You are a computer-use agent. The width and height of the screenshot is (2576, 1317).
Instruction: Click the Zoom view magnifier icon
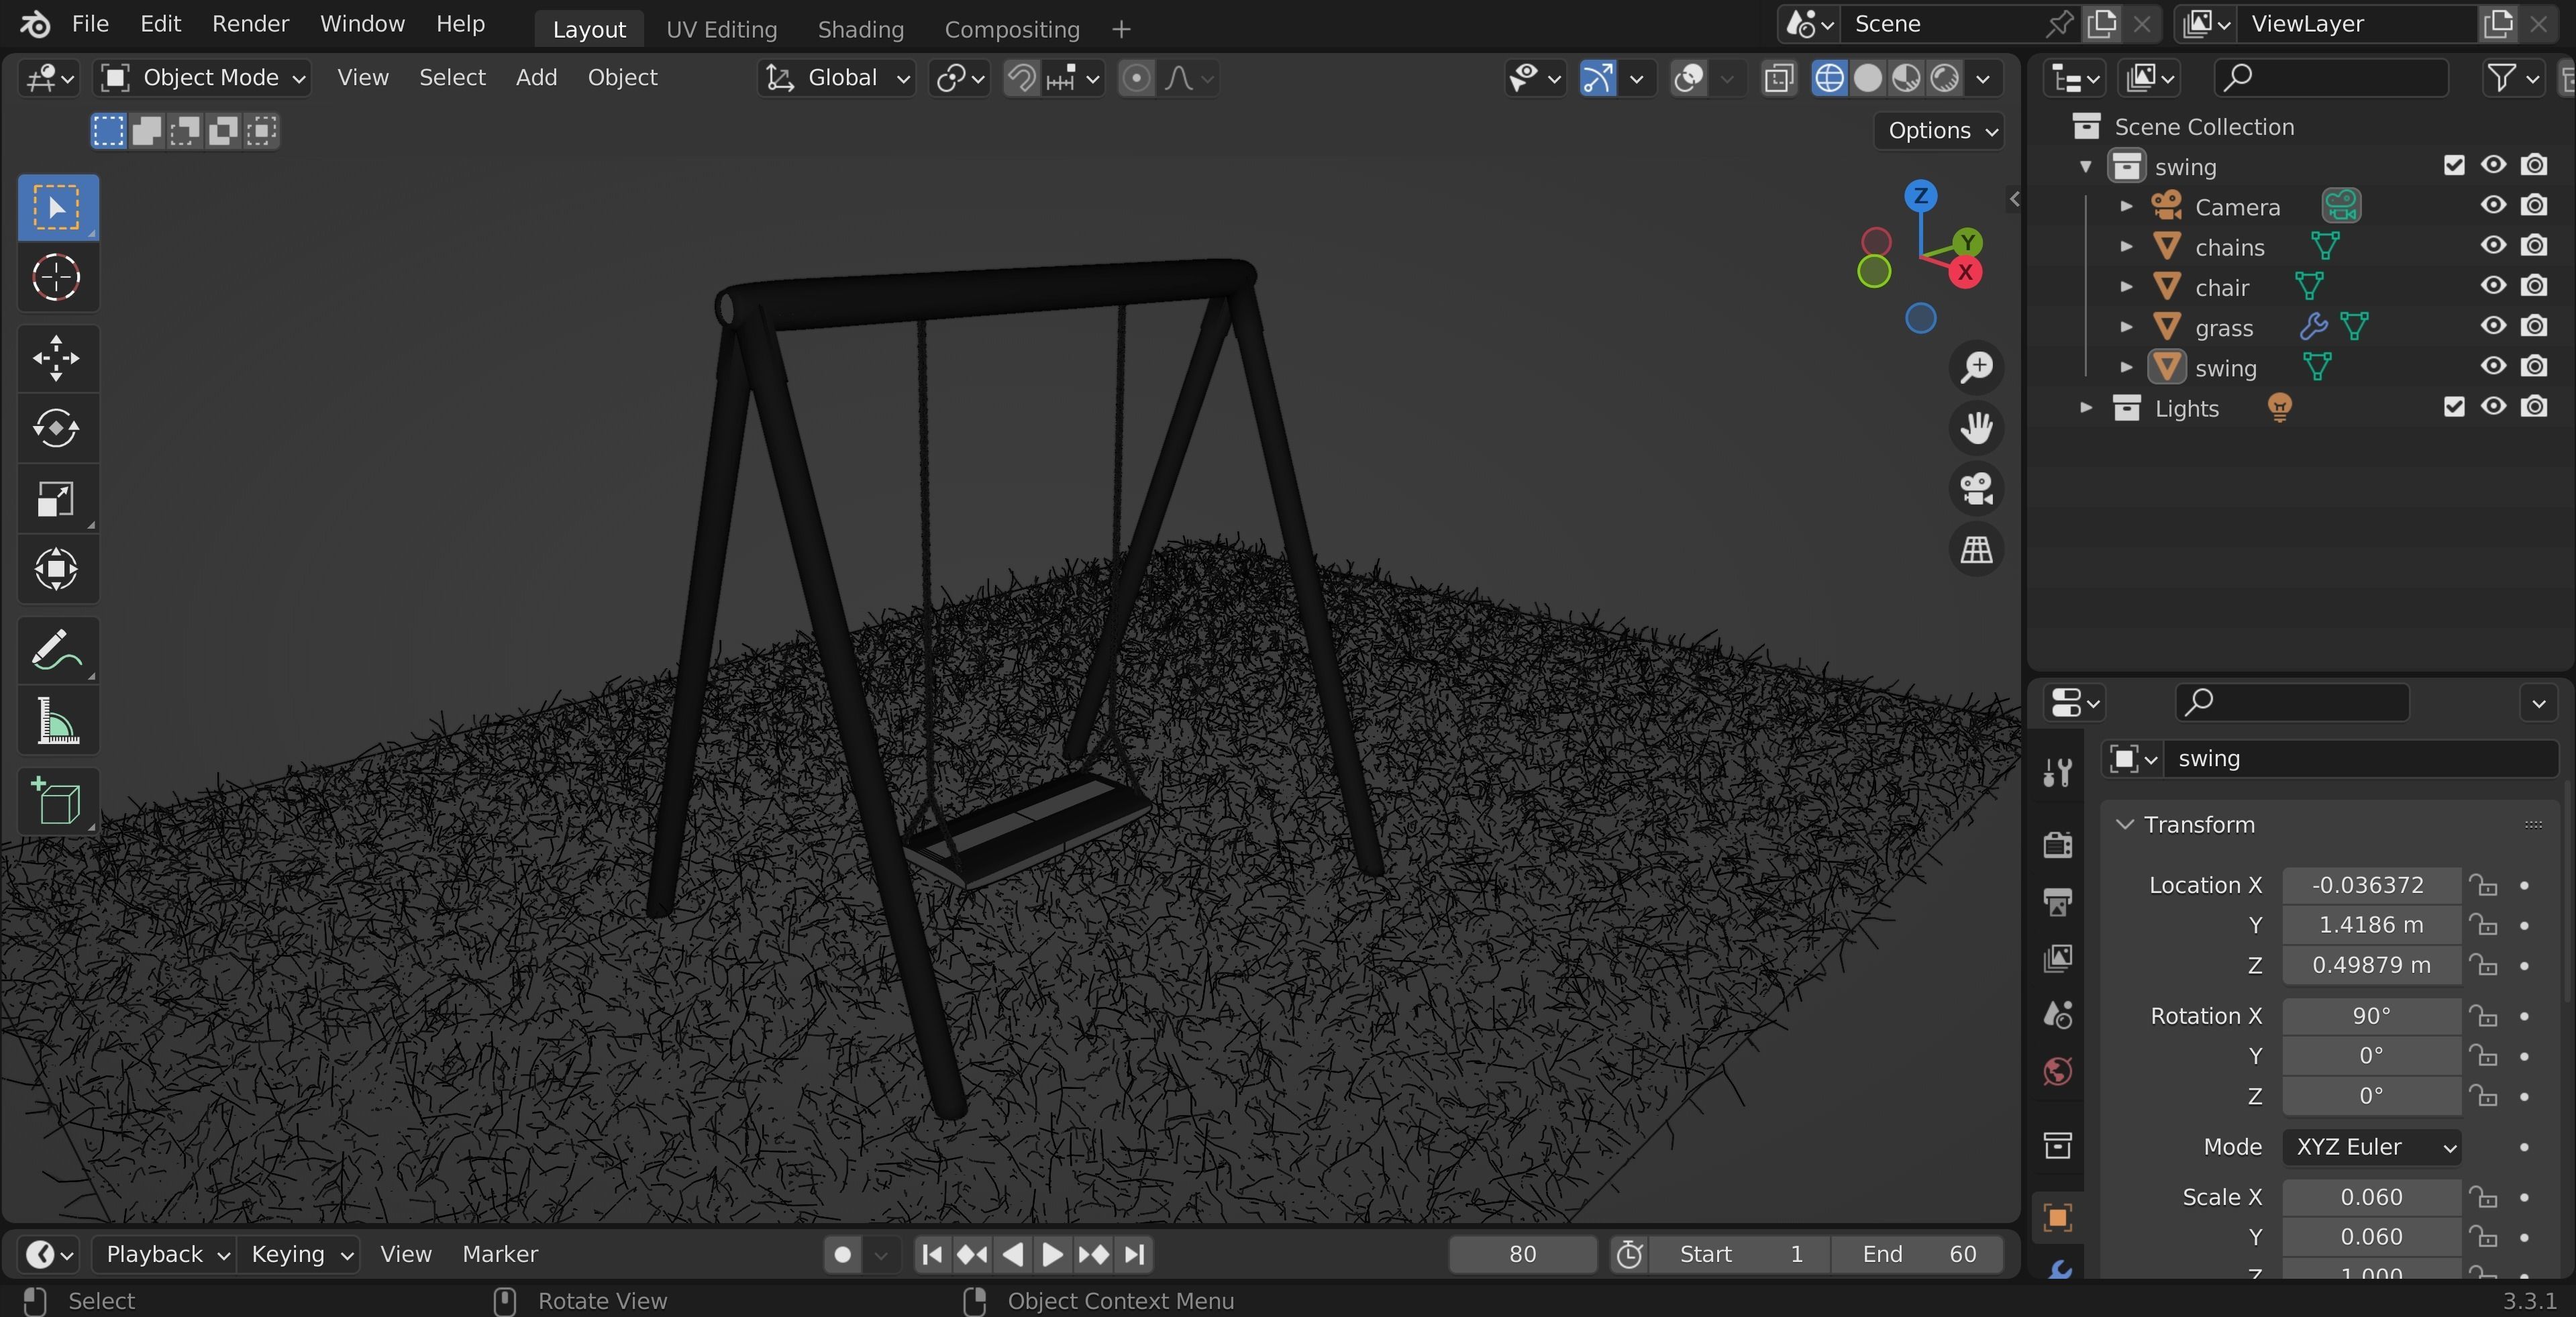(x=1976, y=367)
